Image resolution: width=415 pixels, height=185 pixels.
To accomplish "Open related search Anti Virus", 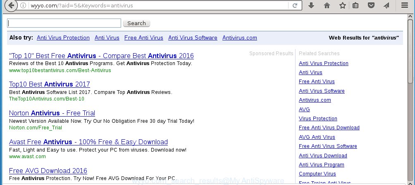I will tap(310, 73).
